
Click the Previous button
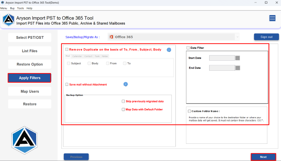tap(76, 157)
